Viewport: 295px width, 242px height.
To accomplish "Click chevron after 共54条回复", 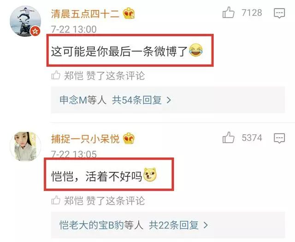I will point(169,100).
